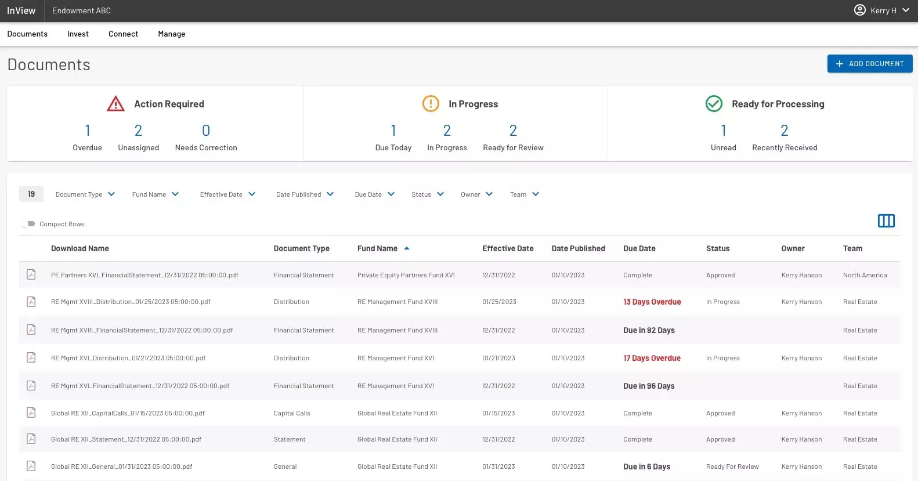Go to the Manage menu
The width and height of the screenshot is (918, 481).
pos(171,34)
